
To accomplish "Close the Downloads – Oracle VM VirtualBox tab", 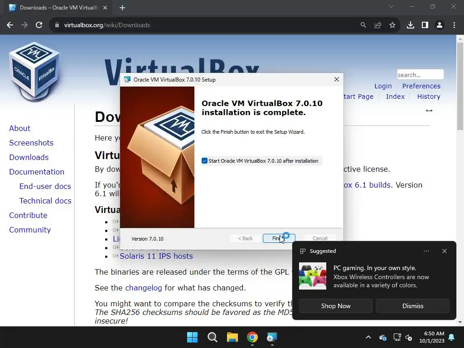I will pyautogui.click(x=105, y=8).
